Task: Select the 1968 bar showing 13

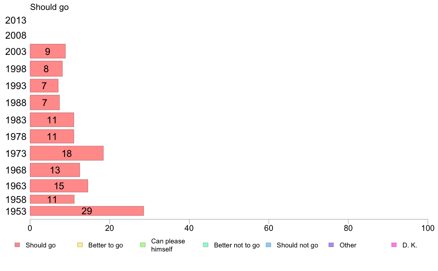Action: (55, 170)
